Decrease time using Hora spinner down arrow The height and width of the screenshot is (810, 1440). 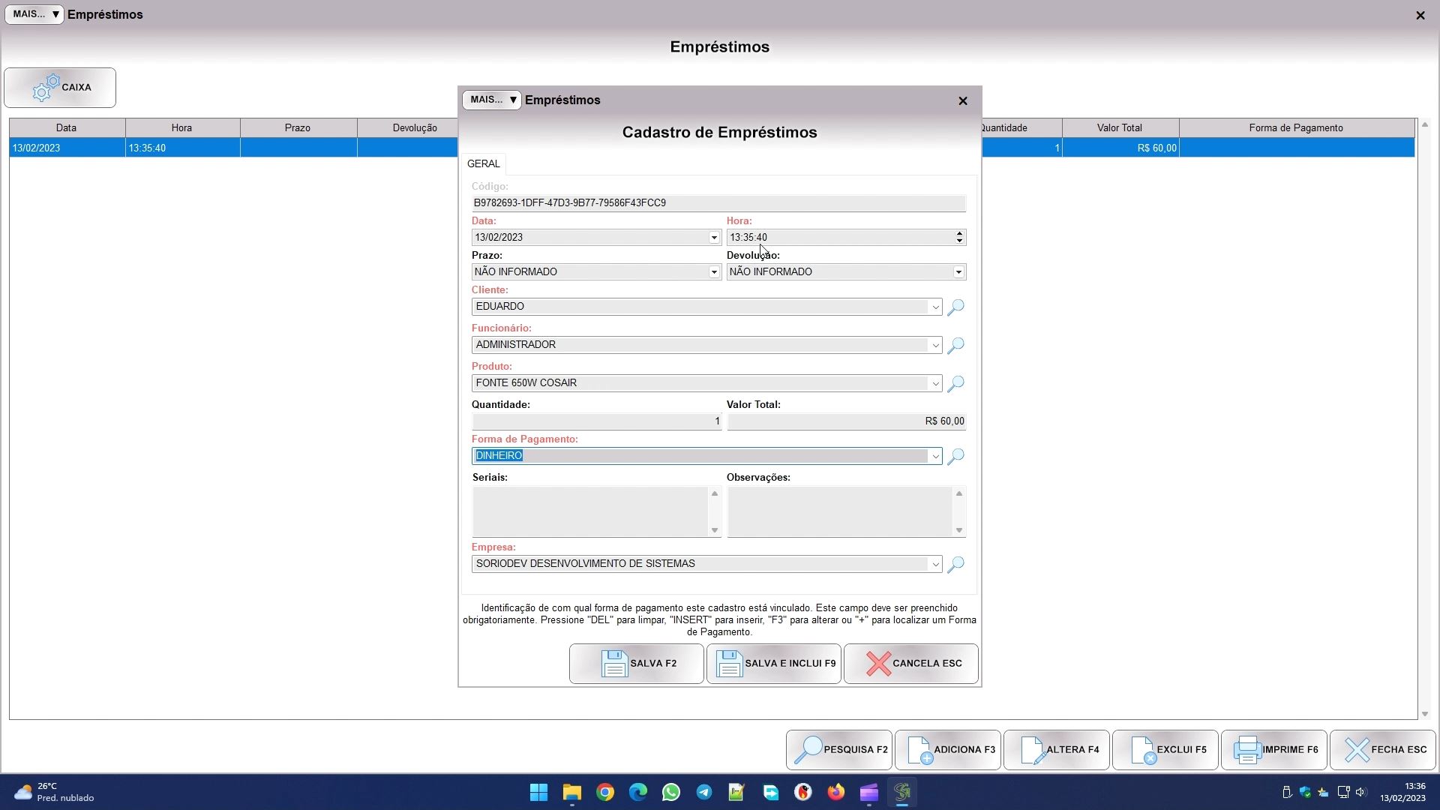point(959,241)
